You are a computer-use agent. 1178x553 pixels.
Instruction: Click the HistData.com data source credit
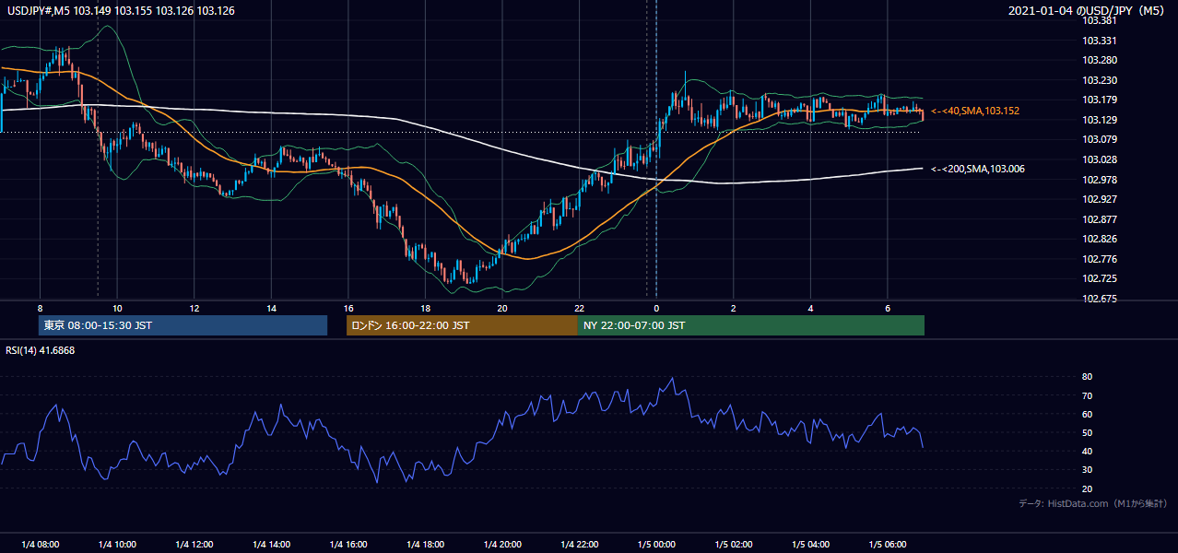[1093, 503]
